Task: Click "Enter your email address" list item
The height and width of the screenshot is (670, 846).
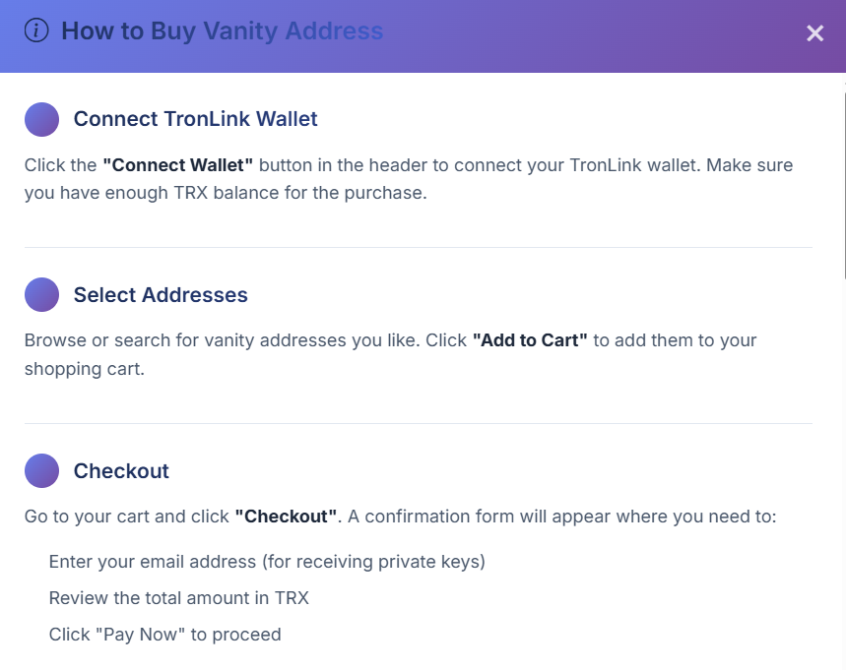Action: coord(267,562)
